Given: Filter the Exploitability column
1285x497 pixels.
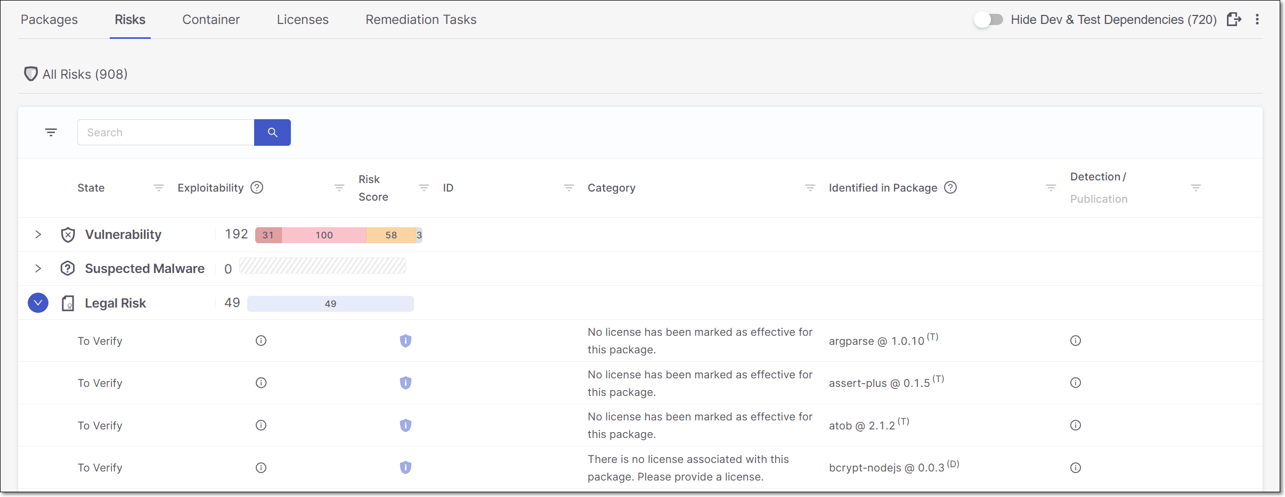Looking at the screenshot, I should click(x=339, y=188).
